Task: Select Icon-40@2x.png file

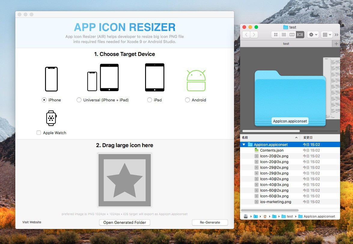Action: click(290, 179)
